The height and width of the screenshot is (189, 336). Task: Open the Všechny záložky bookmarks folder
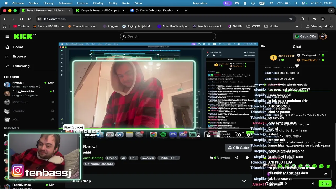319,26
